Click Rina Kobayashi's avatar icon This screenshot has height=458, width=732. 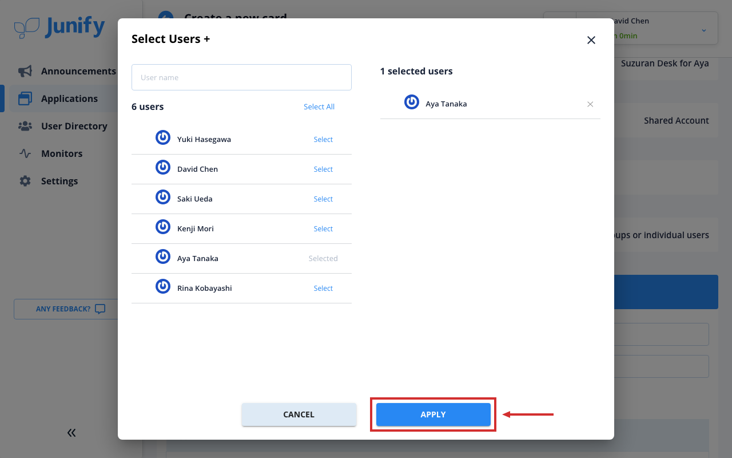click(x=163, y=287)
